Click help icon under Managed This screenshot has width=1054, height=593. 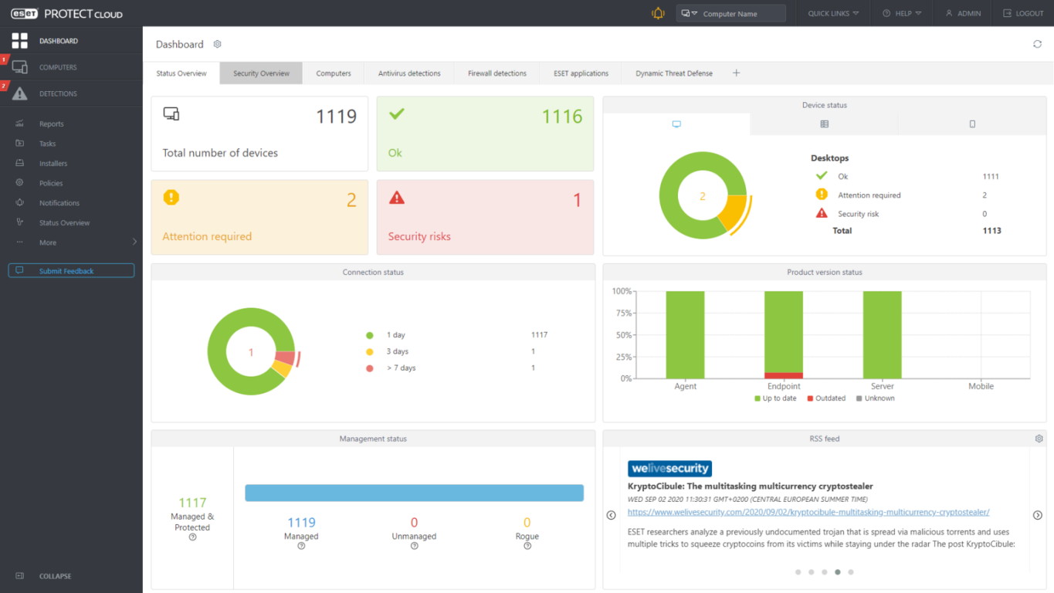click(301, 546)
